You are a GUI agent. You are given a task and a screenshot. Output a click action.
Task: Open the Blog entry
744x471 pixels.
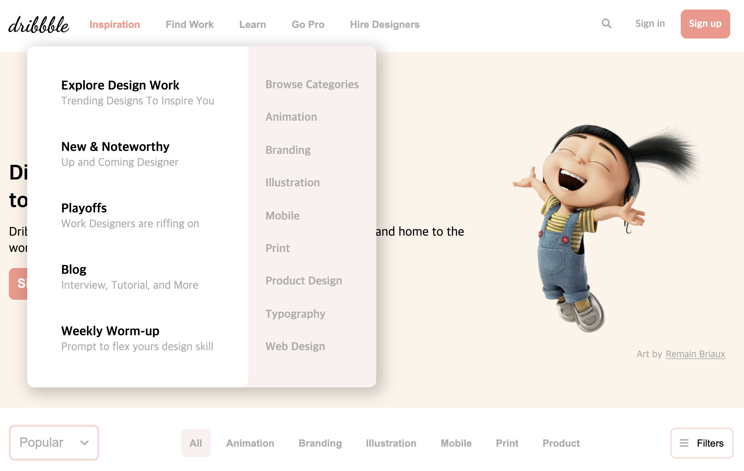(73, 269)
